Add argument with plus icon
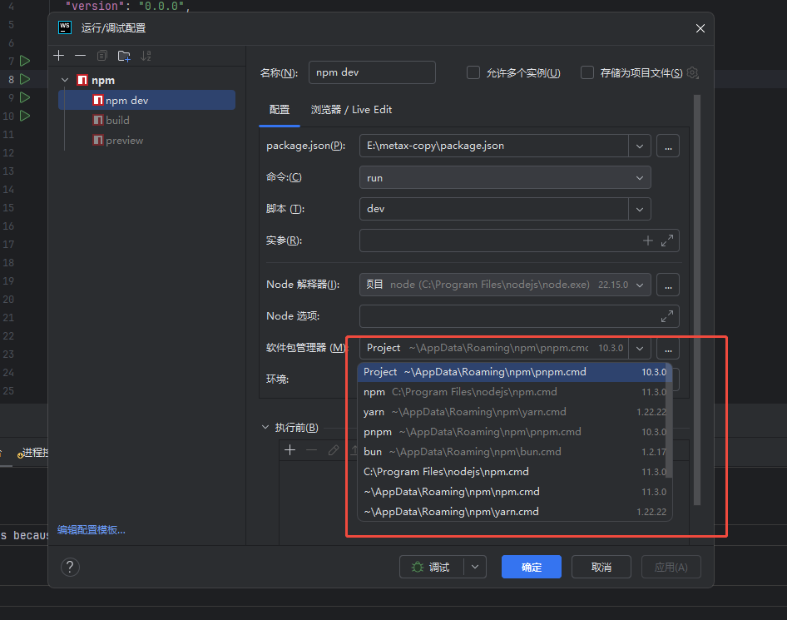Viewport: 787px width, 620px height. 648,241
